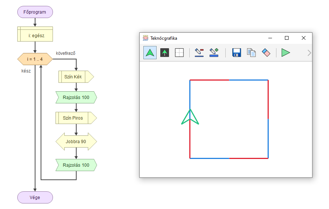The height and width of the screenshot is (209, 329).
Task: Select the 'i: egész' variable declaration block
Action: [35, 35]
